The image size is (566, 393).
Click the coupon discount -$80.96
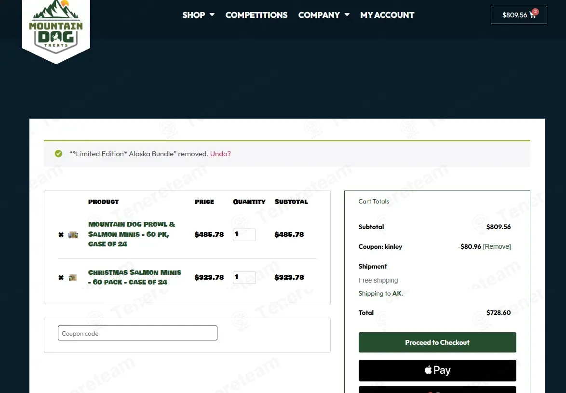tap(470, 246)
